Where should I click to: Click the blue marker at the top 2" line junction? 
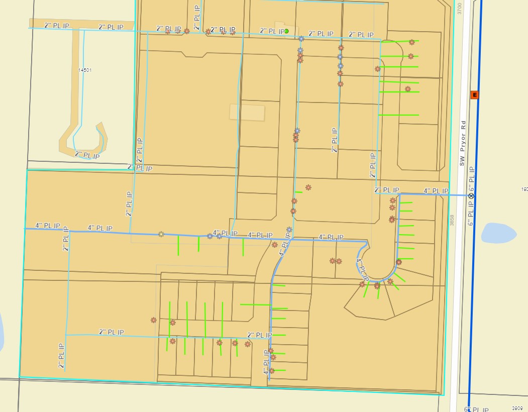click(301, 39)
